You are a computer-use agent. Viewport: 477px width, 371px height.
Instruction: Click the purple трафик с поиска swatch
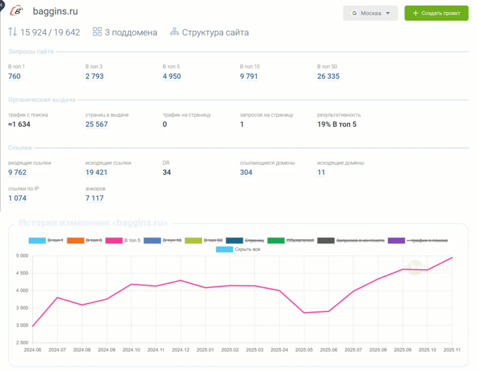pyautogui.click(x=396, y=241)
